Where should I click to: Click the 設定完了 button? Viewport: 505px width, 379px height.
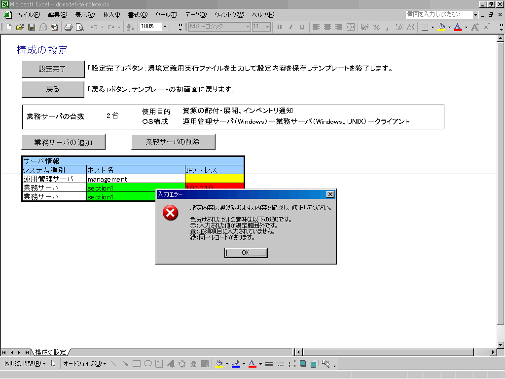[53, 69]
